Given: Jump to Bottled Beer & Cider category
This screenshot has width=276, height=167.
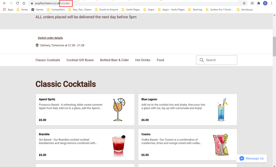Looking at the screenshot, I should point(114,60).
